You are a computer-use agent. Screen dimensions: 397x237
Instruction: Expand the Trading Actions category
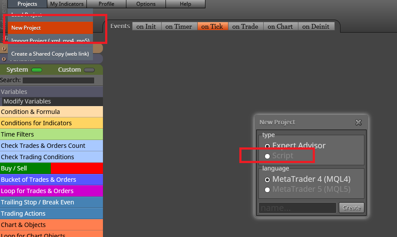coord(51,214)
